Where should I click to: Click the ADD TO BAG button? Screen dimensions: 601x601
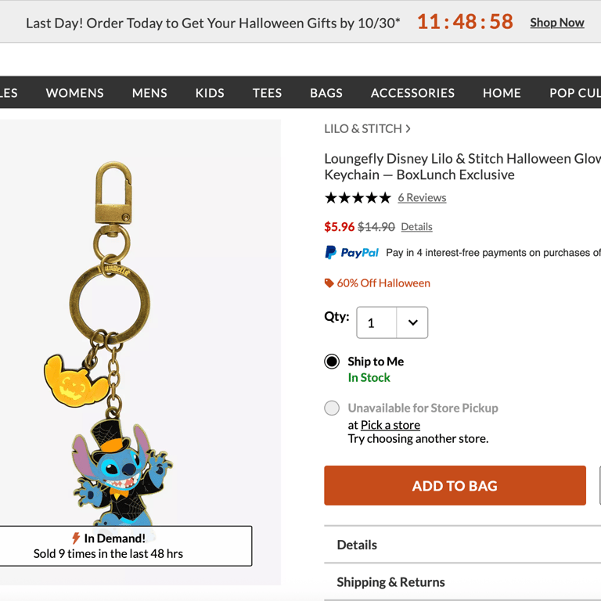tap(455, 486)
